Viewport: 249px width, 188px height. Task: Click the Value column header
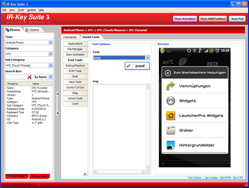coord(42,84)
